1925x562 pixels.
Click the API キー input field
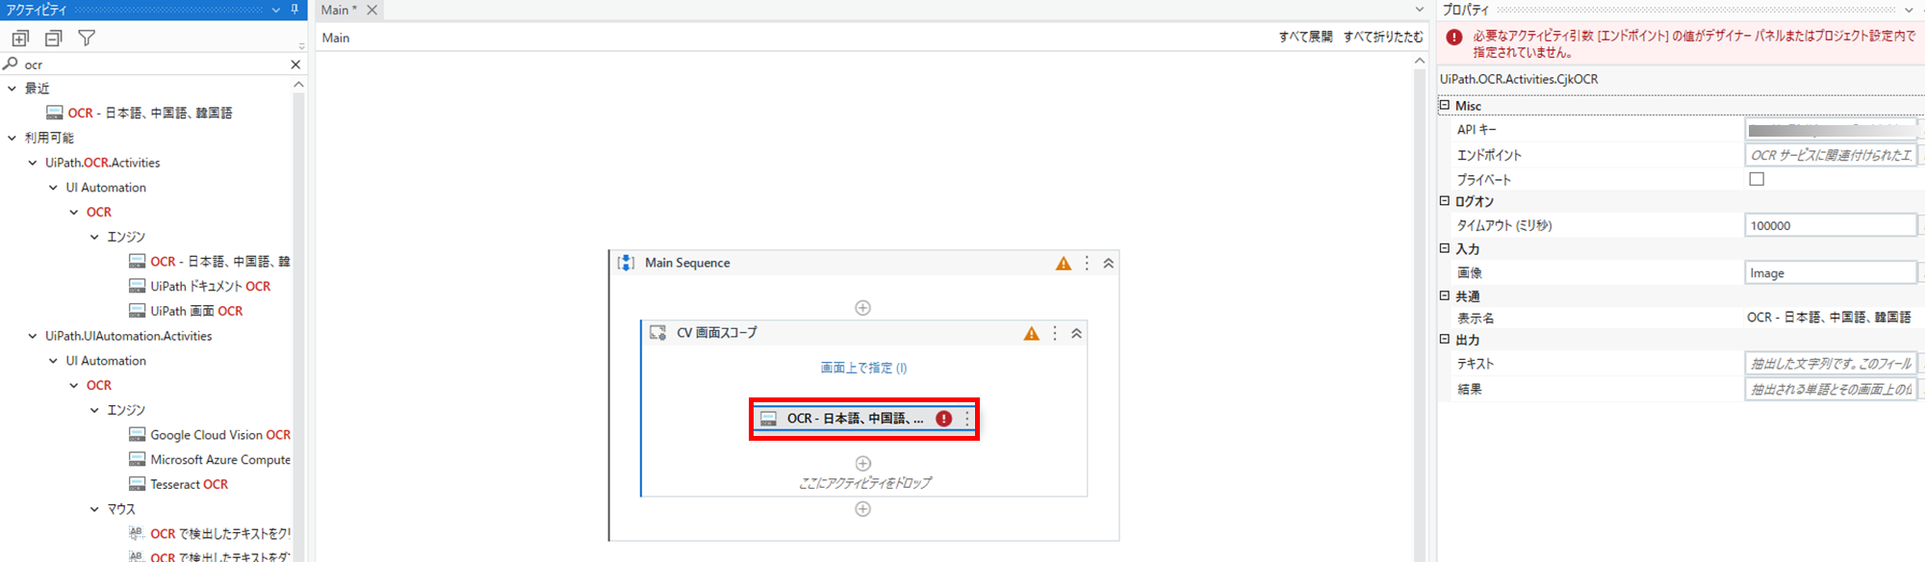tap(1831, 129)
